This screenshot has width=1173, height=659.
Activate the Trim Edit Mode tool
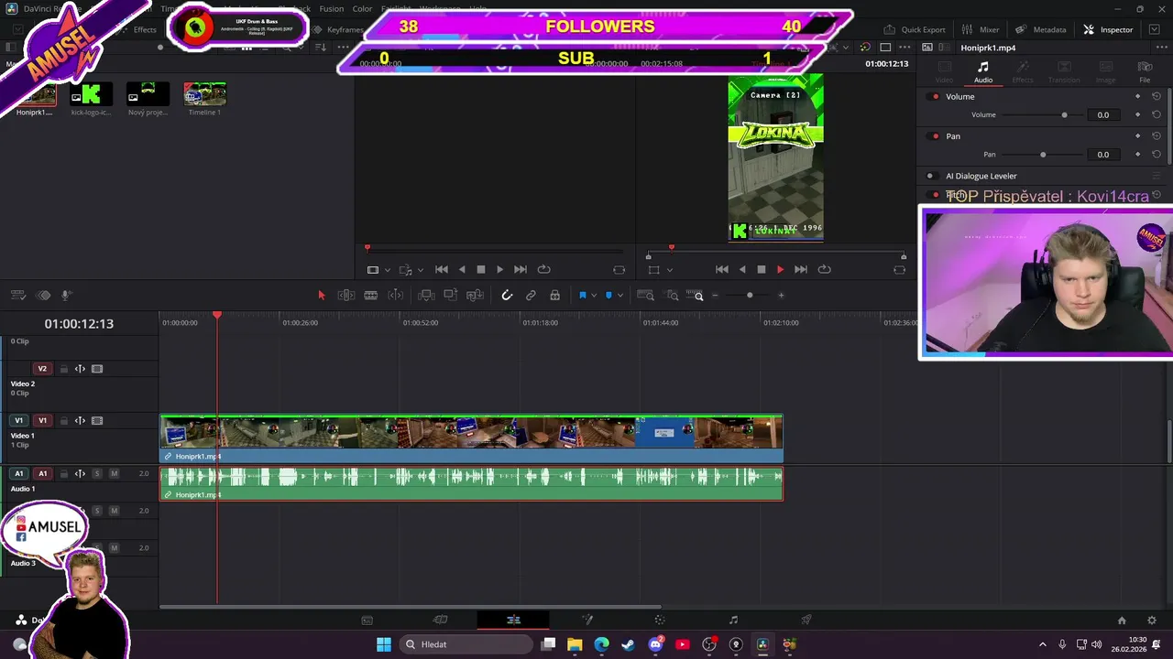point(346,295)
